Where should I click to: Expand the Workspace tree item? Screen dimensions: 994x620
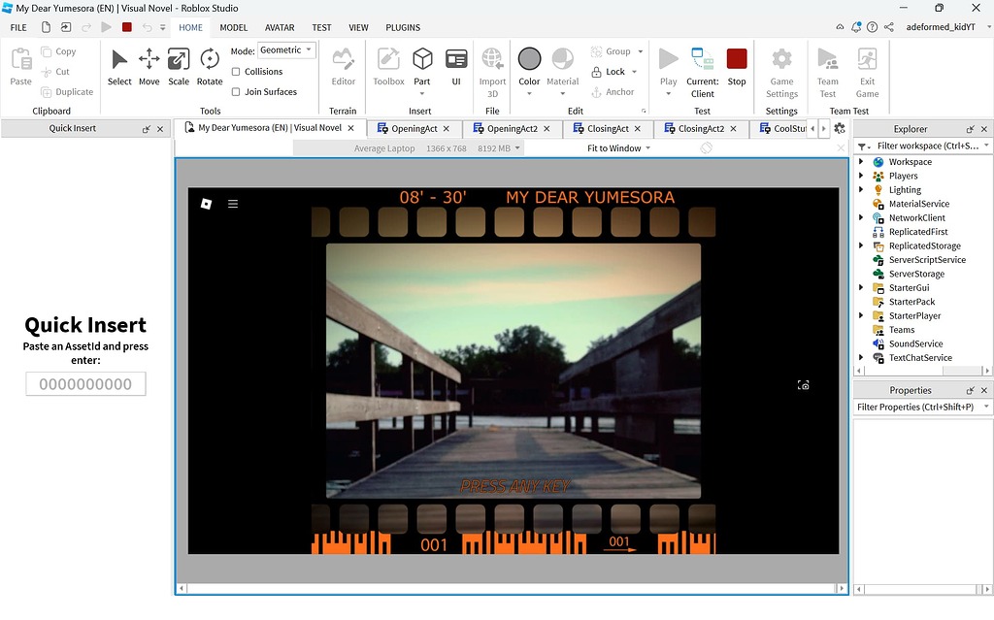(860, 161)
